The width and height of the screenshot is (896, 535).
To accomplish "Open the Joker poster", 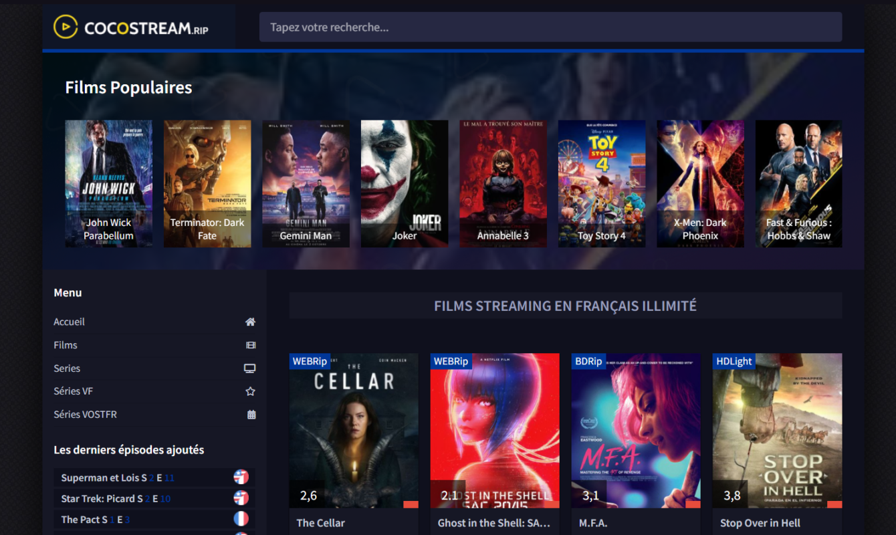I will click(x=405, y=184).
